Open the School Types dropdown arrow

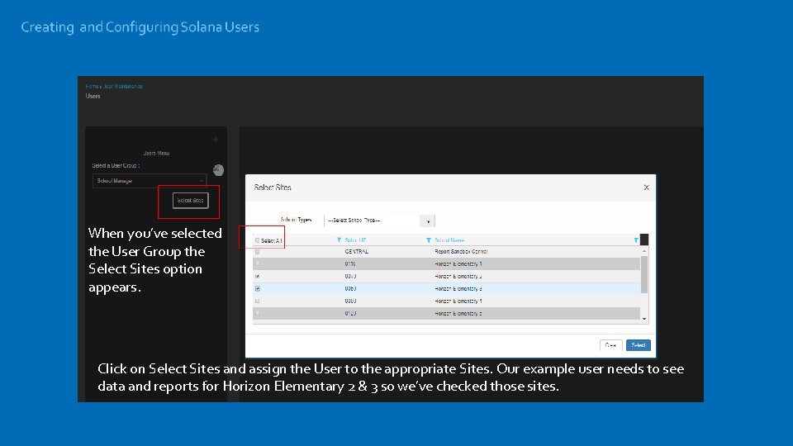pyautogui.click(x=428, y=221)
